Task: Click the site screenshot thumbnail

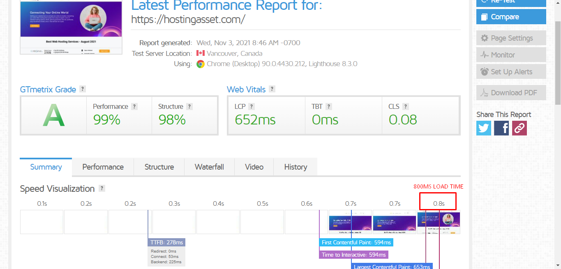Action: coord(71,28)
